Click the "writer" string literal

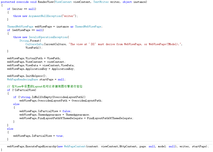(x=69, y=16)
